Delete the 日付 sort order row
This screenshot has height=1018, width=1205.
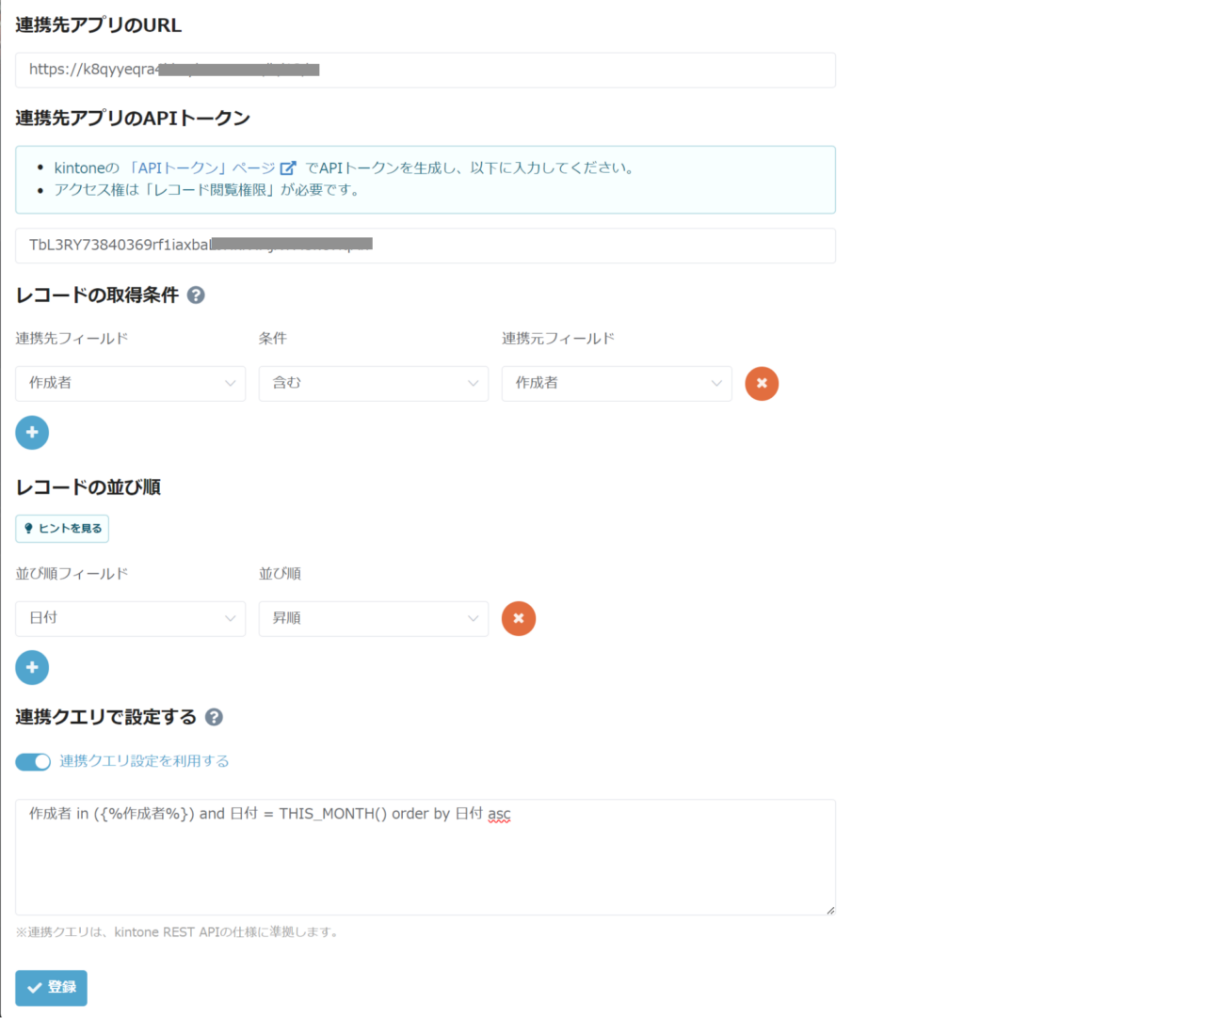pyautogui.click(x=519, y=619)
